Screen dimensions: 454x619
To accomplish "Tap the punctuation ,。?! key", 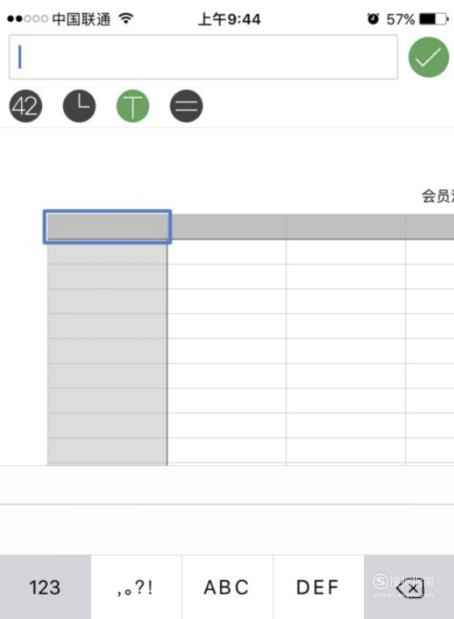I will click(136, 587).
